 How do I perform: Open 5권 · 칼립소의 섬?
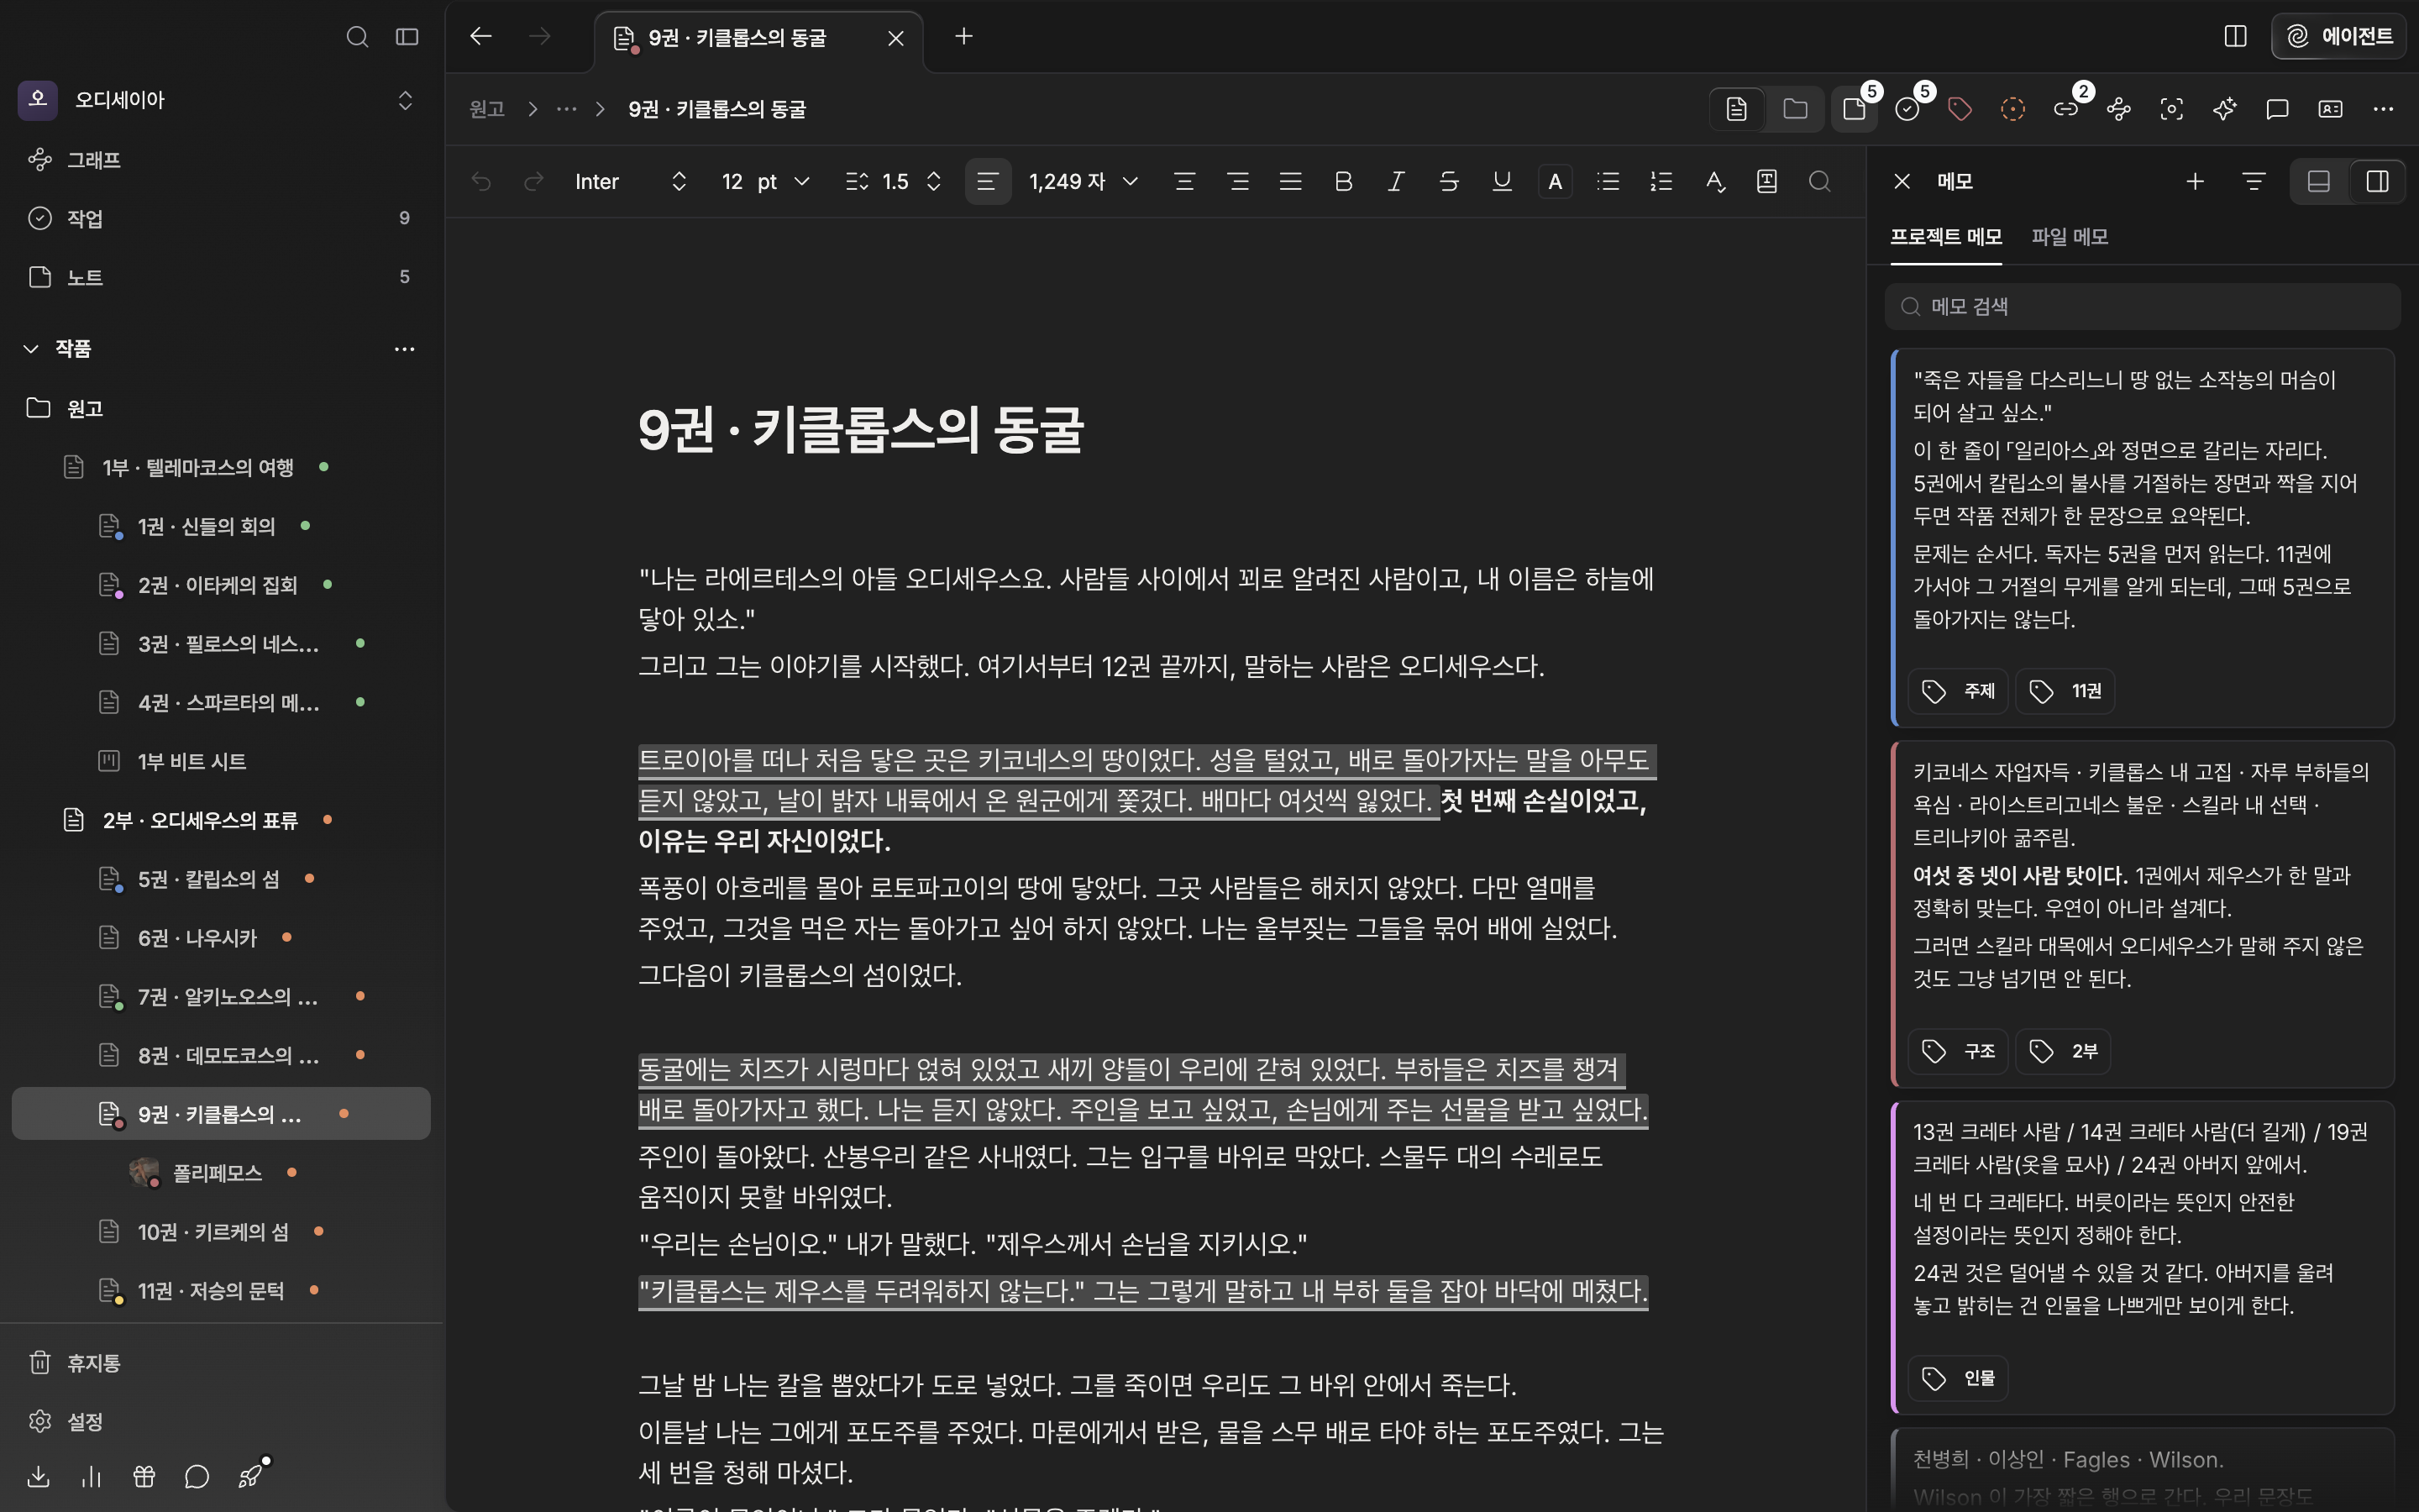coord(222,878)
